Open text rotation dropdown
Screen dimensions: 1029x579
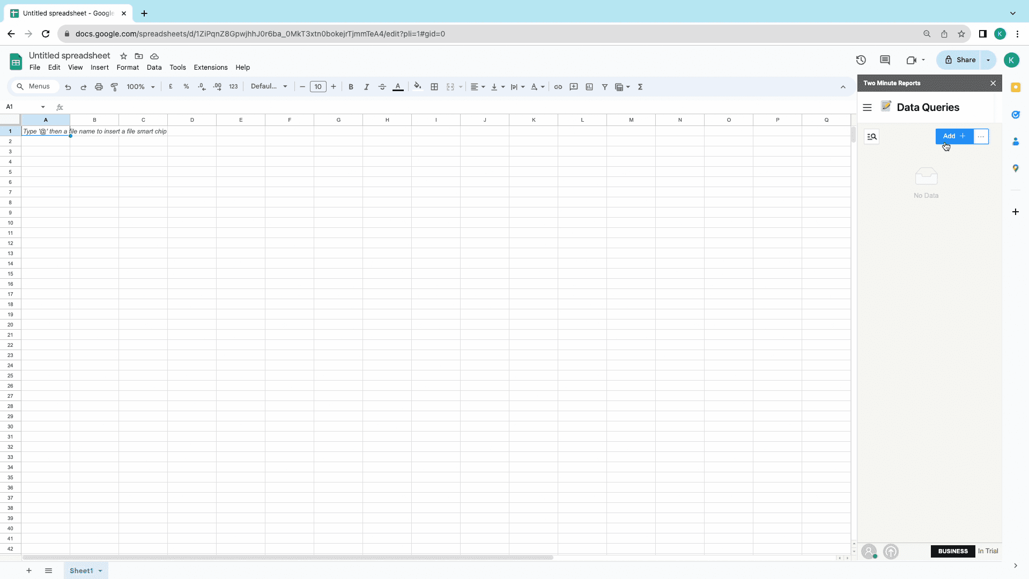pos(537,87)
